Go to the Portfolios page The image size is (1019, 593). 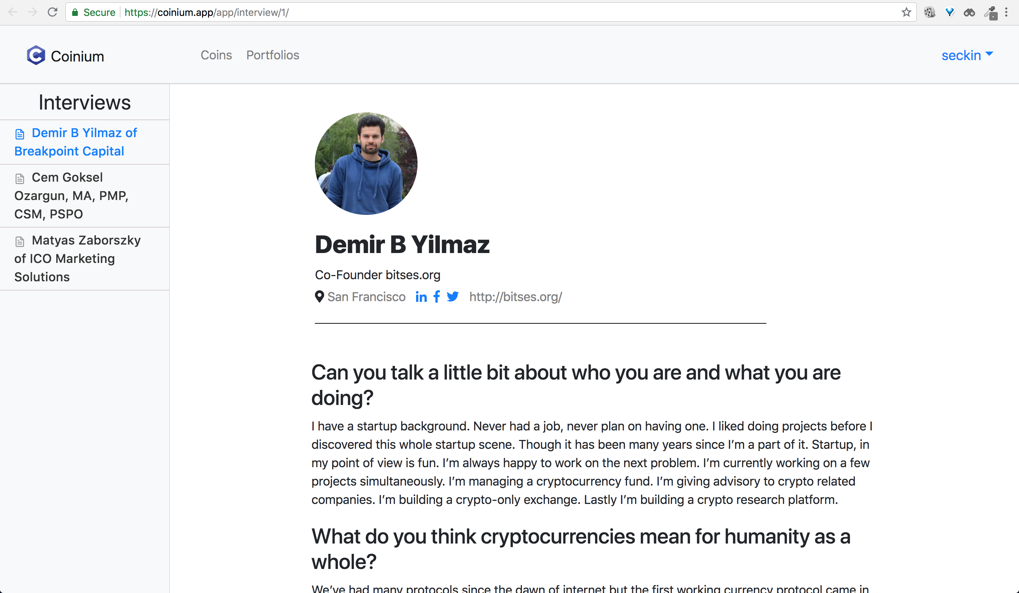(272, 55)
